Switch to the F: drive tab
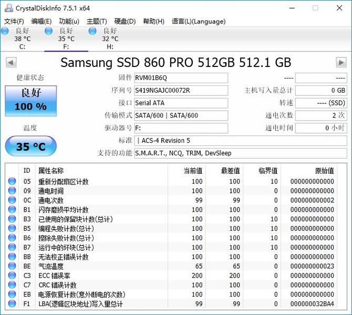This screenshot has height=315, width=352. point(66,39)
